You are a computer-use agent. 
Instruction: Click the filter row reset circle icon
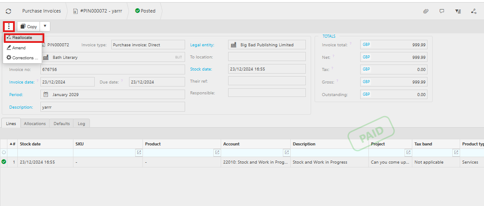(x=4, y=152)
